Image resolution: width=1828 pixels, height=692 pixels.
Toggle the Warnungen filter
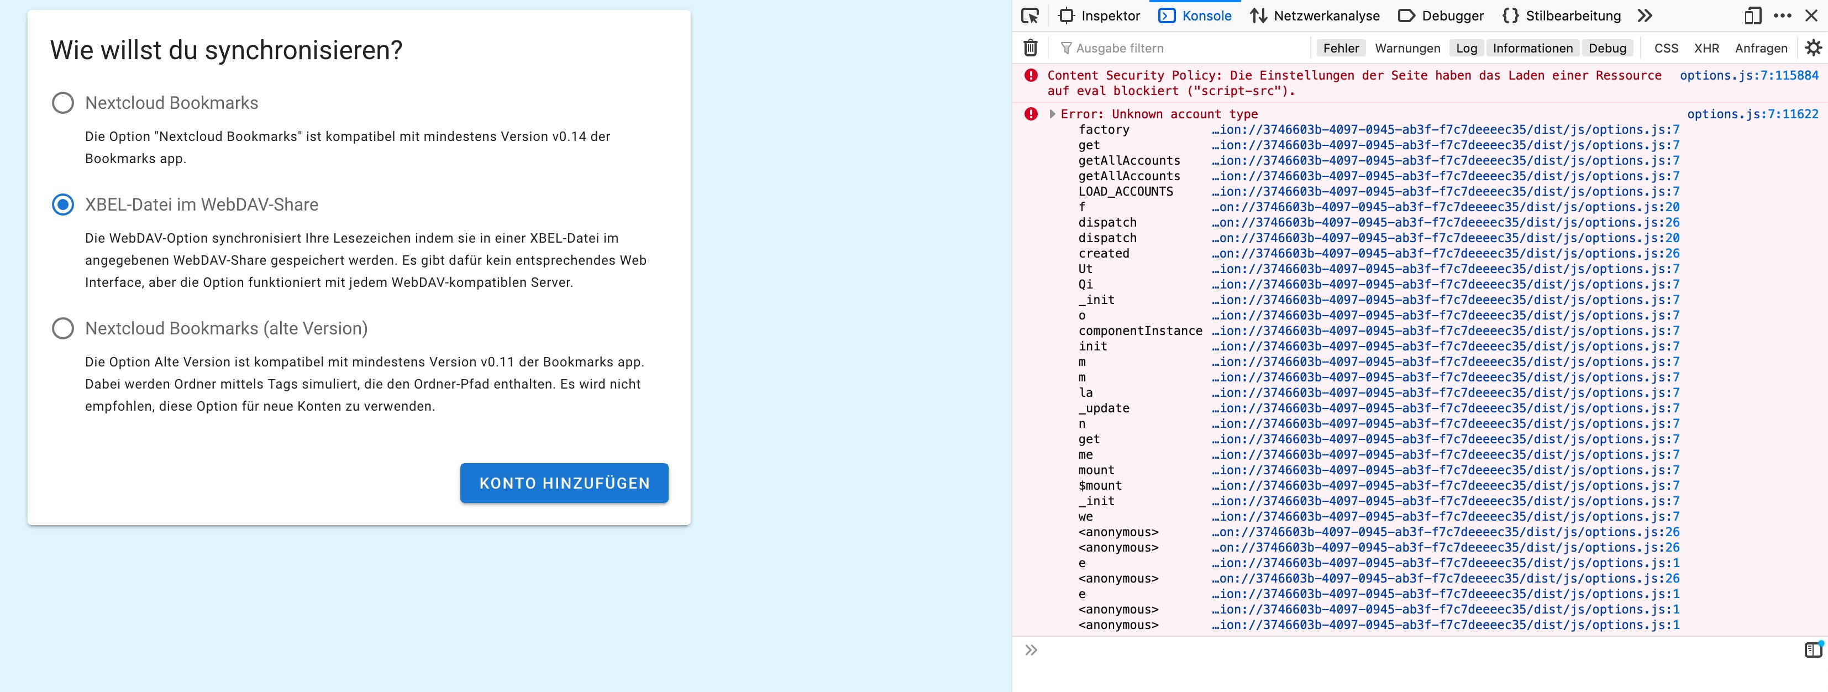(x=1407, y=48)
